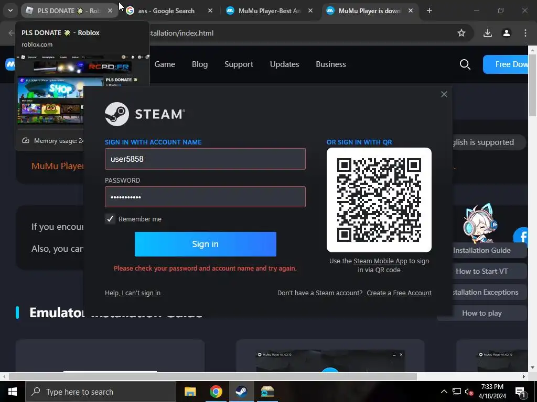Select the MuMu Player is downloading tab

coord(370,10)
